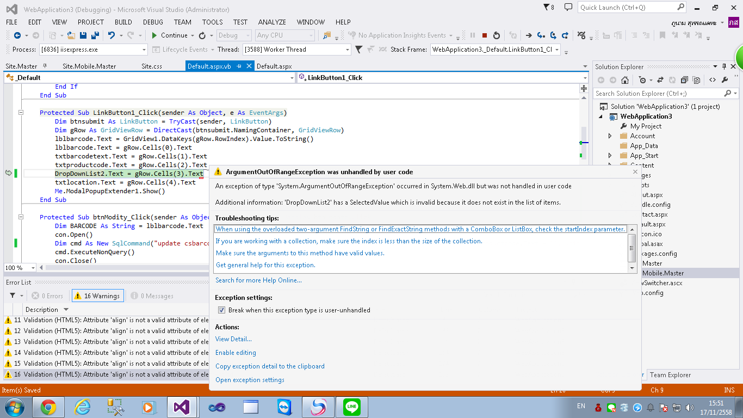The height and width of the screenshot is (418, 743).
Task: Click the Refresh browser icon next to Continue
Action: click(x=202, y=35)
